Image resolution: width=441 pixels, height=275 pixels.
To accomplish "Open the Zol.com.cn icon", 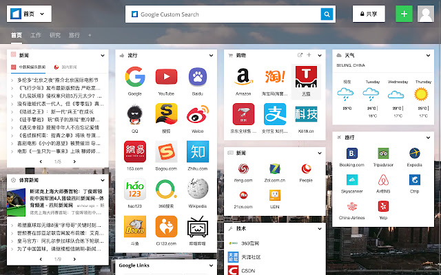I will coord(275,169).
